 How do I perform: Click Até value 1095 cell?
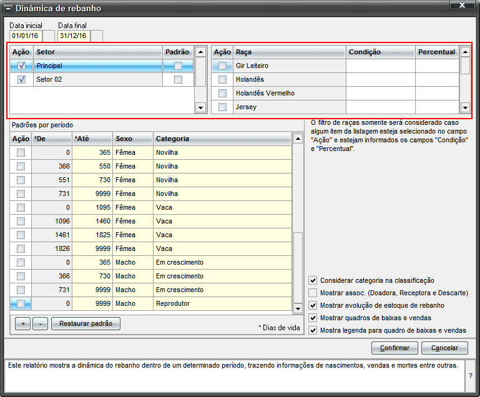pyautogui.click(x=92, y=207)
